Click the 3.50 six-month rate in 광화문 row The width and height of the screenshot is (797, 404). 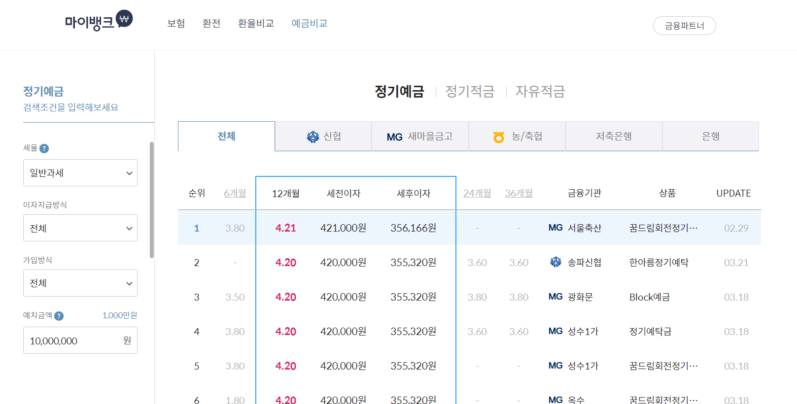[x=235, y=297]
